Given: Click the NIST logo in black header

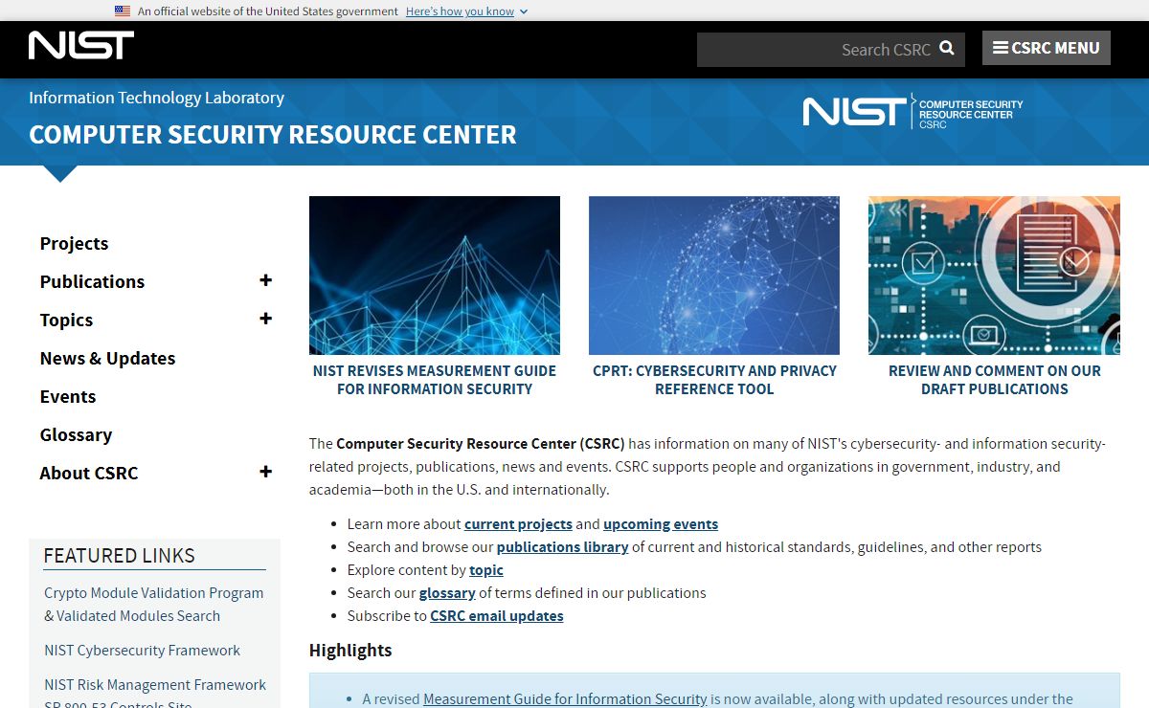Looking at the screenshot, I should click(81, 45).
